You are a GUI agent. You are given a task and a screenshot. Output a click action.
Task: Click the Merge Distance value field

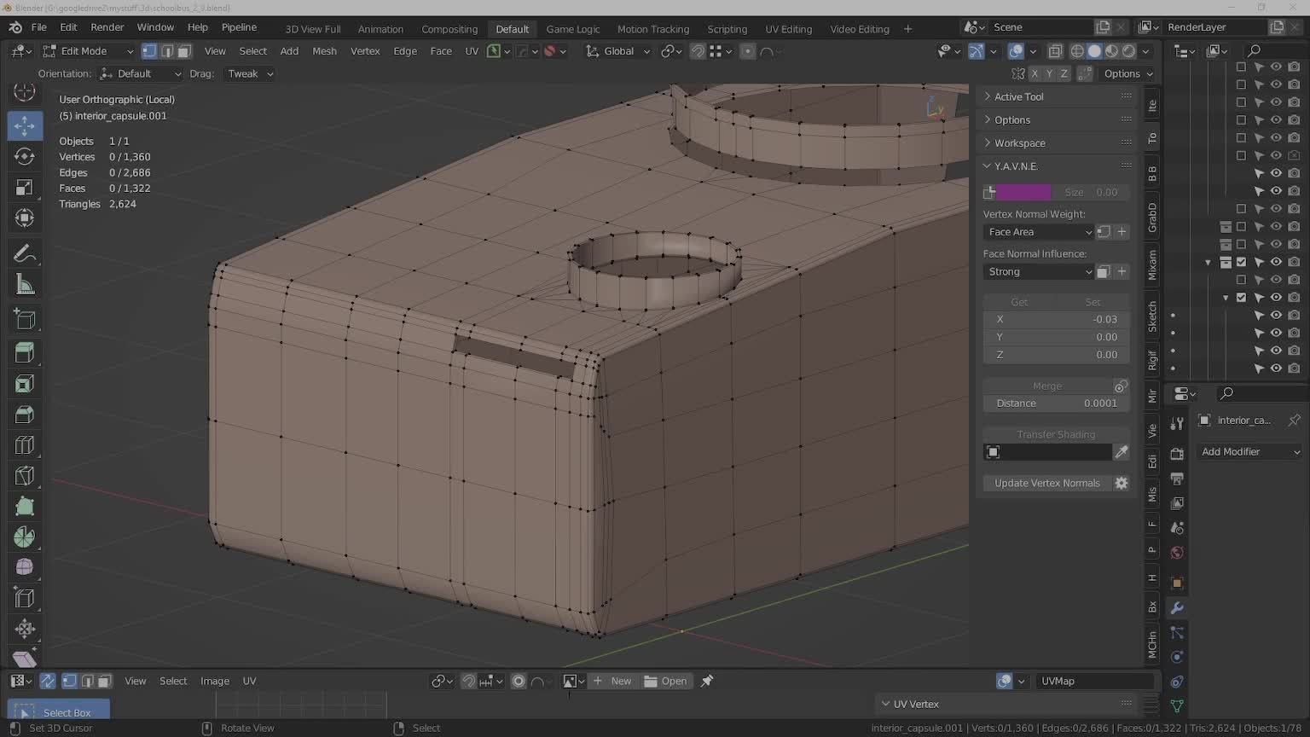[1056, 403]
